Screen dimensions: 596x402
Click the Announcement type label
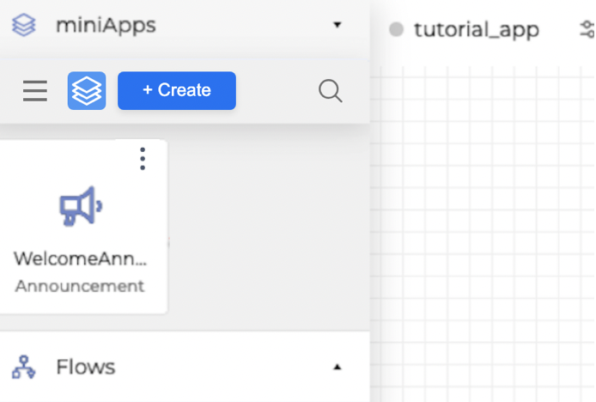[x=80, y=286]
